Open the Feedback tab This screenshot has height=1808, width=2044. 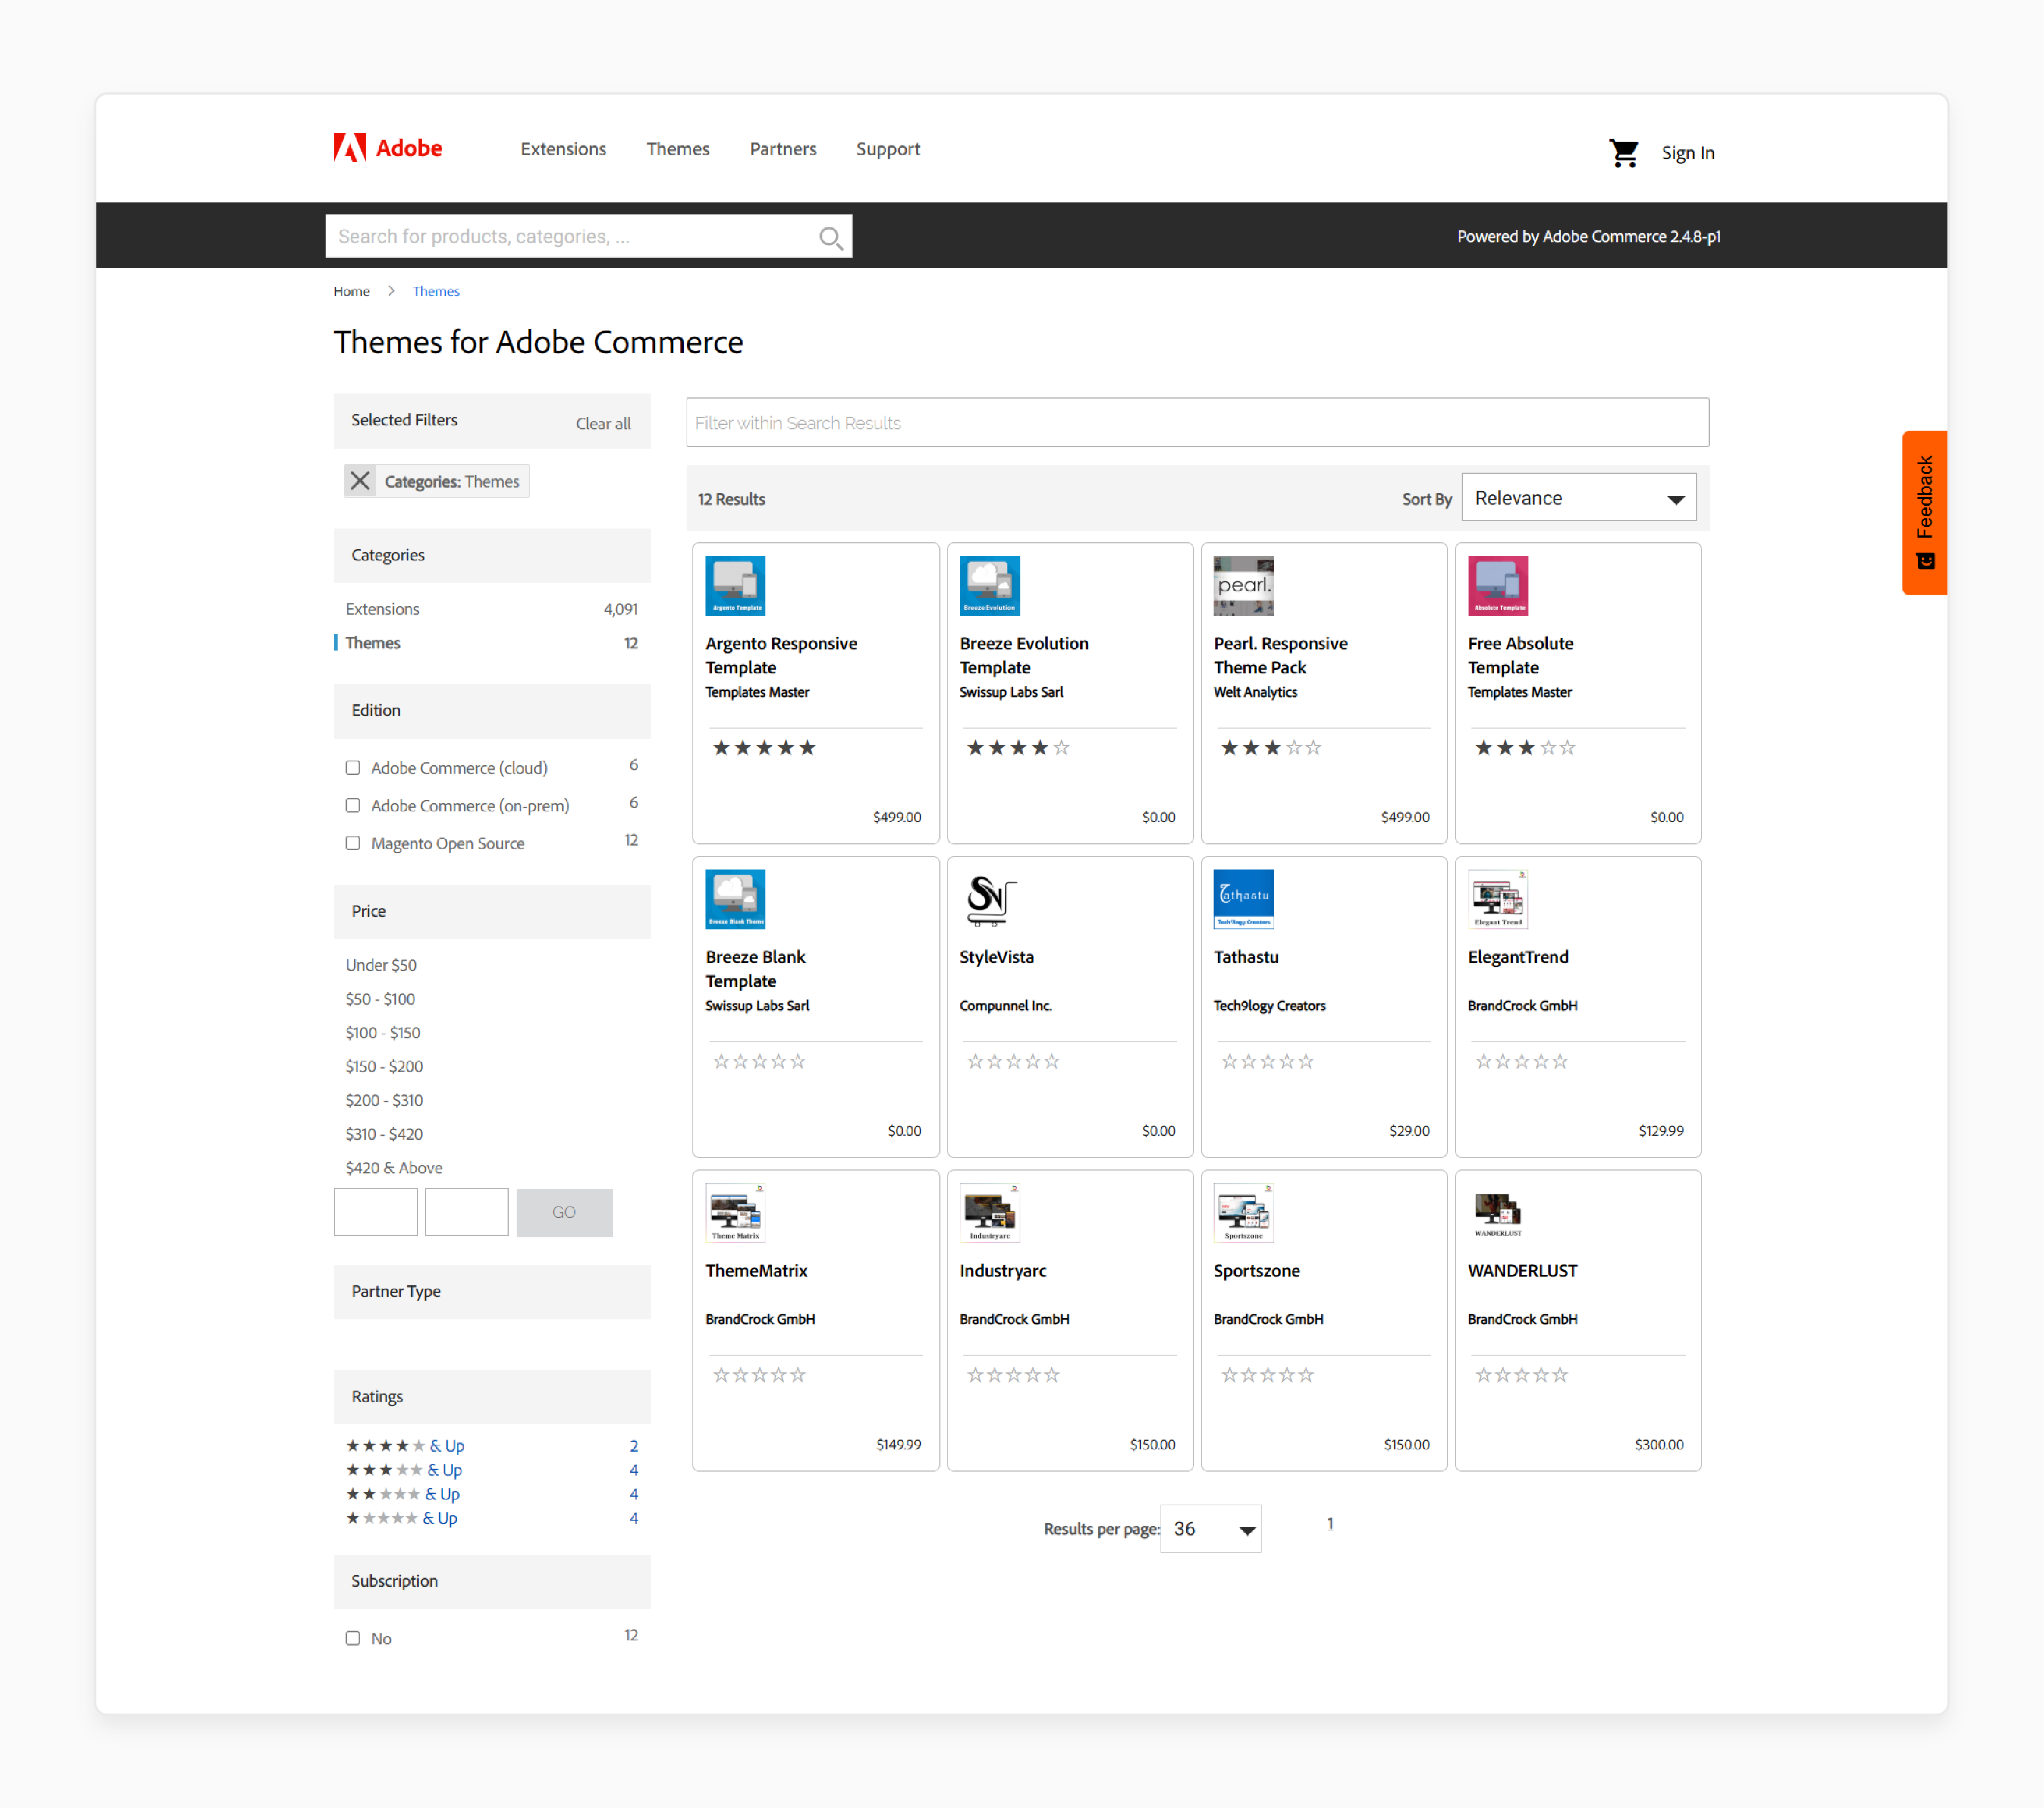tap(1924, 512)
